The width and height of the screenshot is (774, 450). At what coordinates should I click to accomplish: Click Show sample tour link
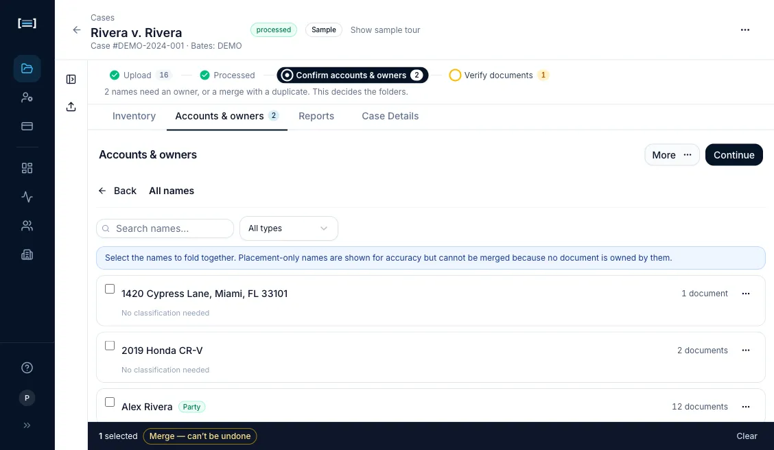385,30
